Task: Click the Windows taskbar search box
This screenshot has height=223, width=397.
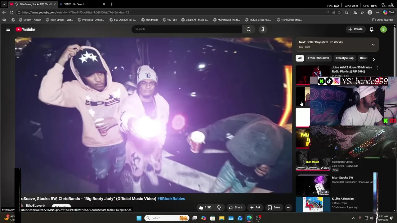Action: (x=167, y=218)
